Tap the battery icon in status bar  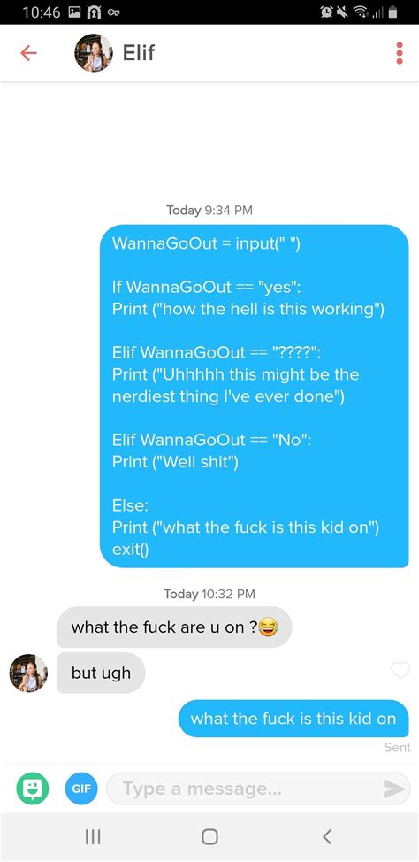[x=392, y=12]
